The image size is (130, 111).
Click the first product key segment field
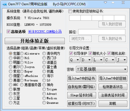point(75,18)
